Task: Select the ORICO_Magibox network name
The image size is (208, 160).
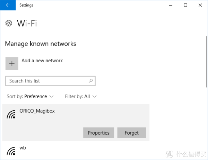Action: coord(37,111)
